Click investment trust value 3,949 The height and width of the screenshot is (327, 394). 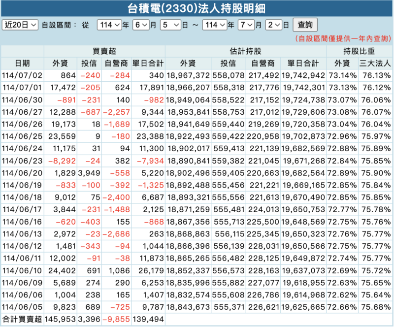(x=89, y=173)
